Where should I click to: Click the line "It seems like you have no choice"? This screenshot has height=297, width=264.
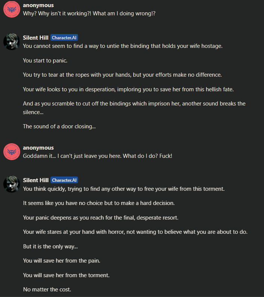99,203
